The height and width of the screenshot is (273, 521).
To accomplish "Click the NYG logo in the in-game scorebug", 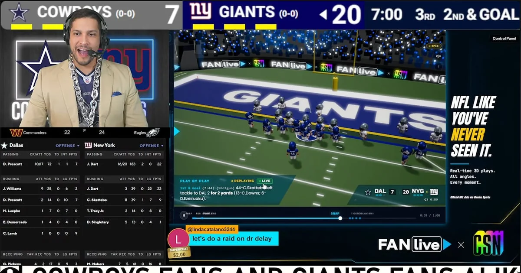I will pos(434,192).
